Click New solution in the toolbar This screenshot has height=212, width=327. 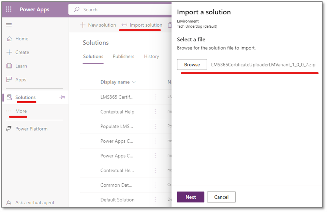pyautogui.click(x=98, y=25)
